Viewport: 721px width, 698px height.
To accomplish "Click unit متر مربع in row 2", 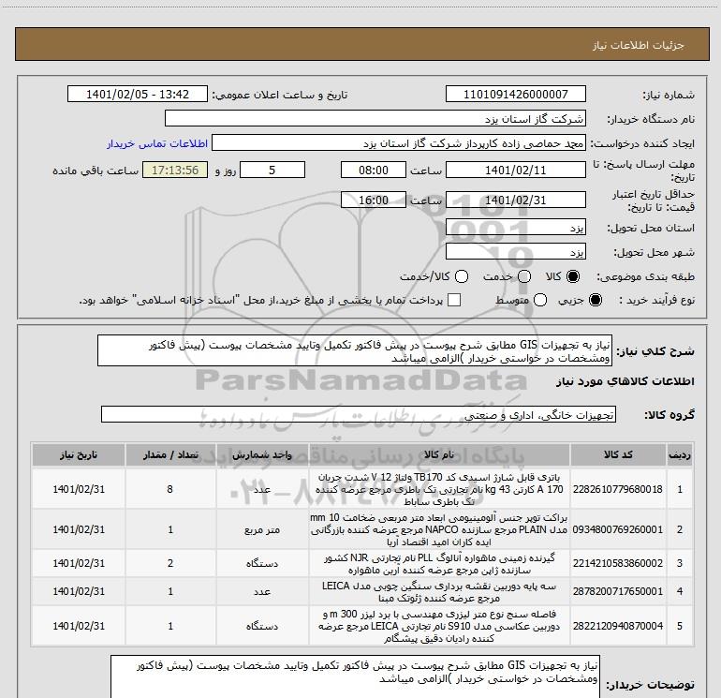I will pyautogui.click(x=262, y=530).
